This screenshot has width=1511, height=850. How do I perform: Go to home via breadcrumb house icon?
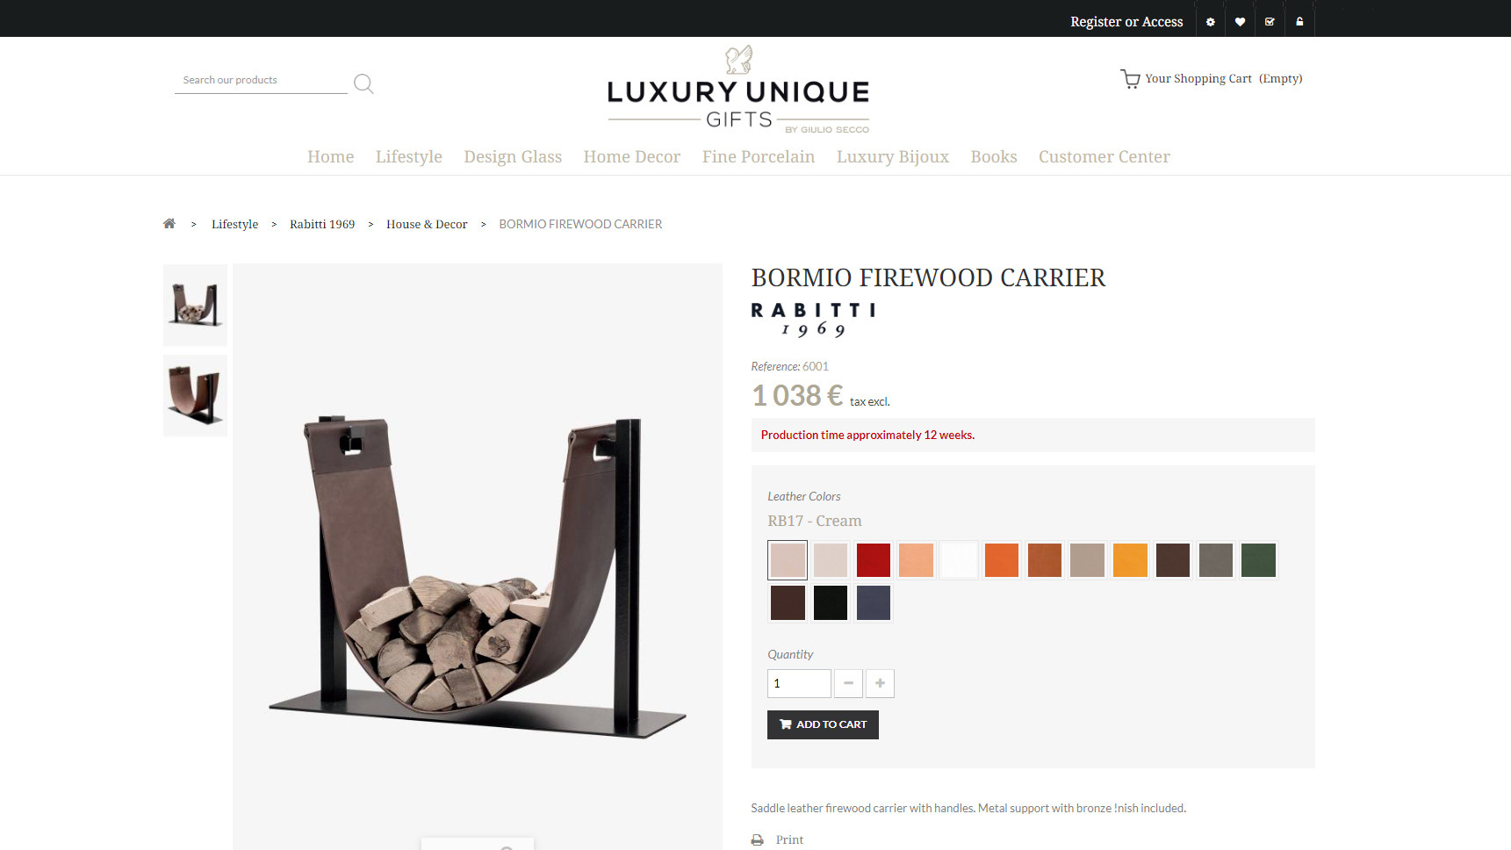(169, 224)
